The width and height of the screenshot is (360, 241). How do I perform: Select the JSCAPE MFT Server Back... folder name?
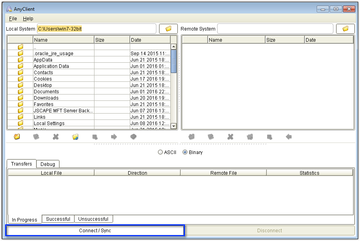pyautogui.click(x=63, y=110)
